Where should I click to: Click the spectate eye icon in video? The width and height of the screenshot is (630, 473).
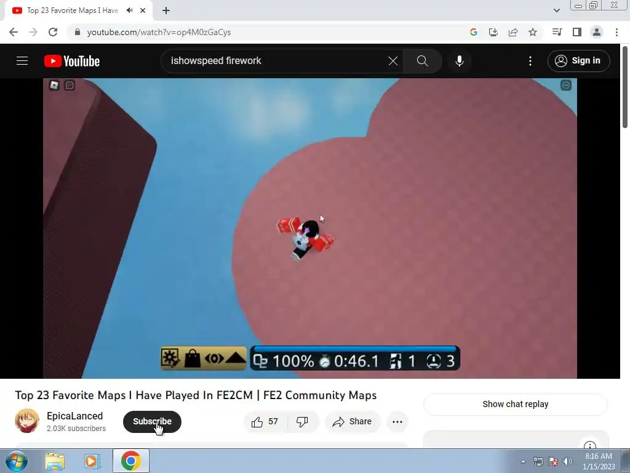click(214, 358)
